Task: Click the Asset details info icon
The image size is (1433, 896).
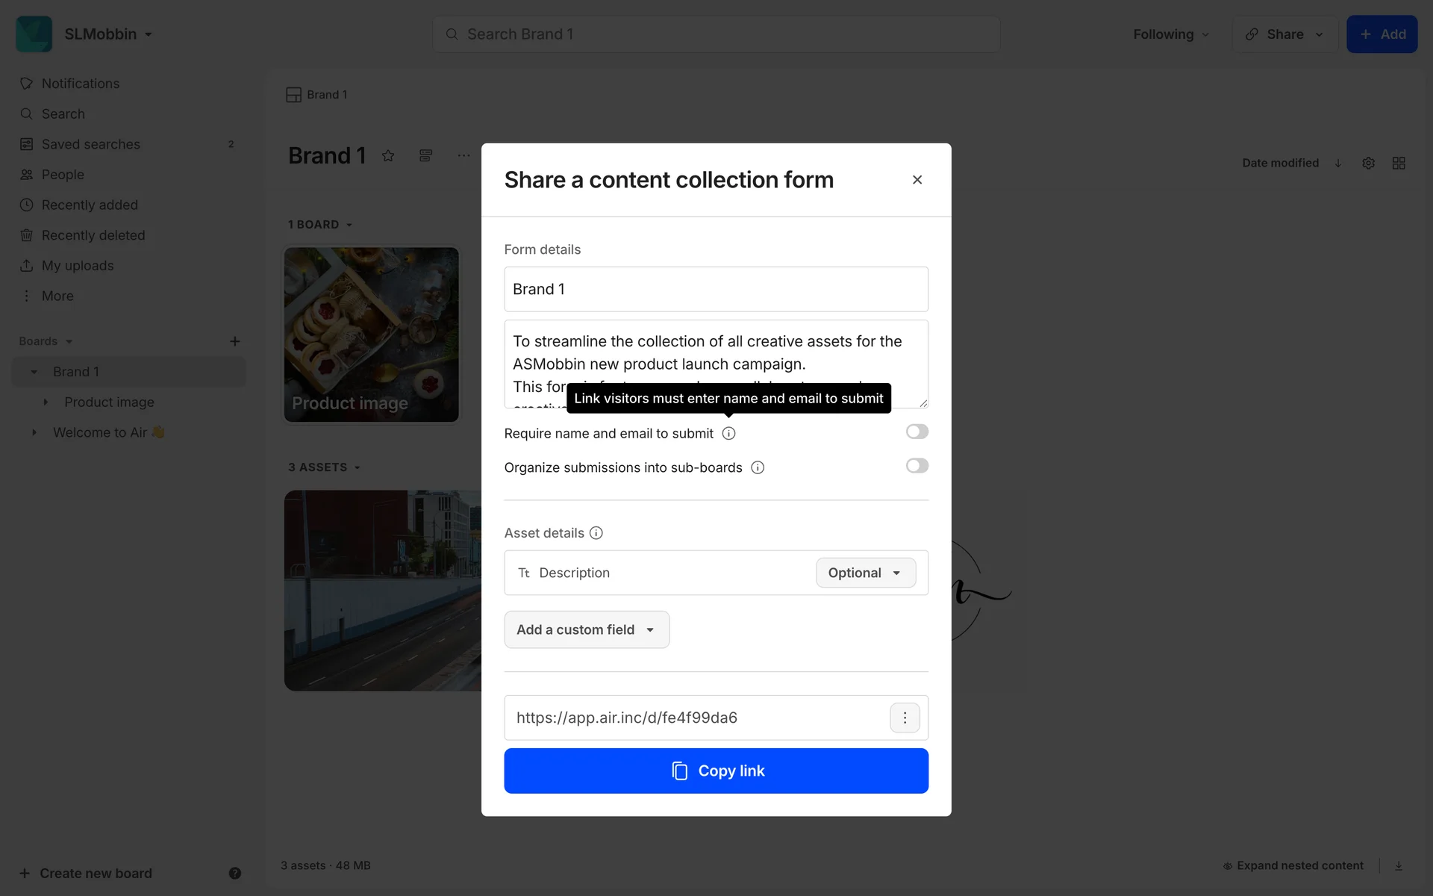Action: [x=596, y=533]
